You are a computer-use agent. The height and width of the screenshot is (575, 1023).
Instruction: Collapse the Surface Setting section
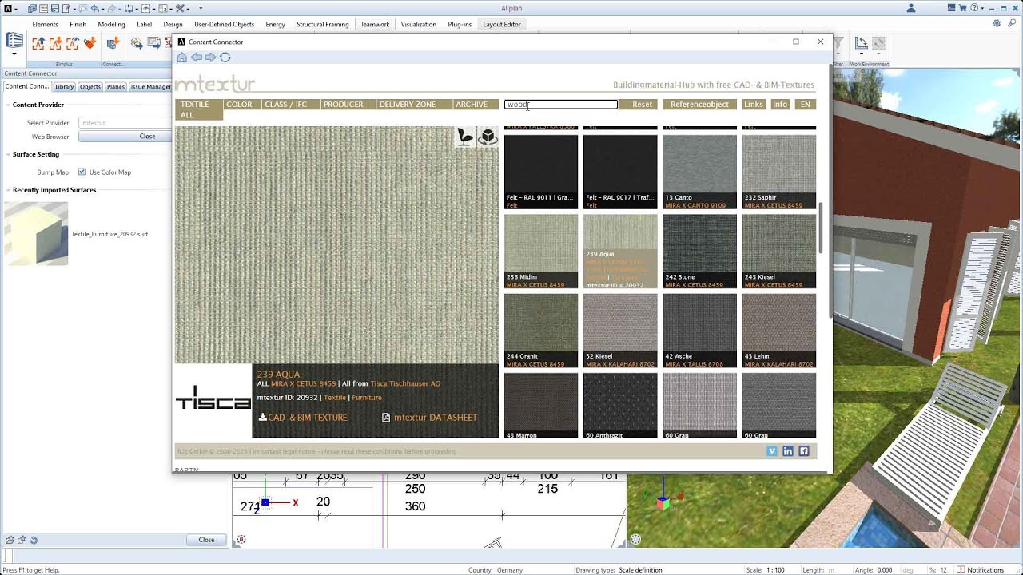click(x=7, y=154)
